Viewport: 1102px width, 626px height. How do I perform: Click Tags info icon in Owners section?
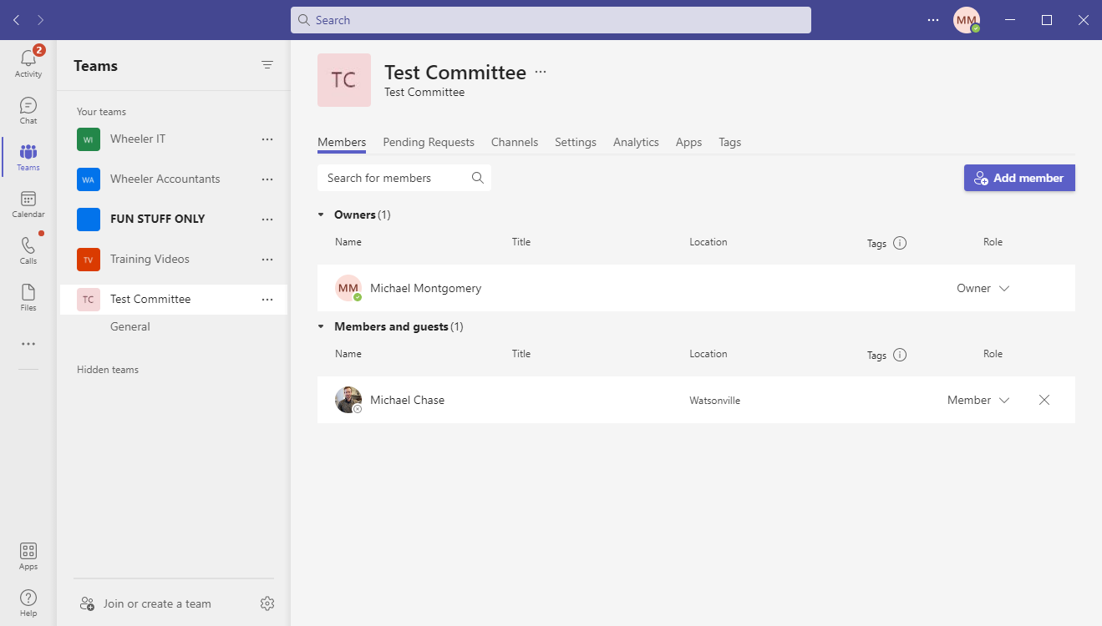(900, 244)
